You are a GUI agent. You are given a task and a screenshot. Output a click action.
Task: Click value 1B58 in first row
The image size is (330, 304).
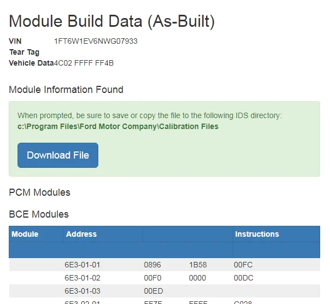198,265
